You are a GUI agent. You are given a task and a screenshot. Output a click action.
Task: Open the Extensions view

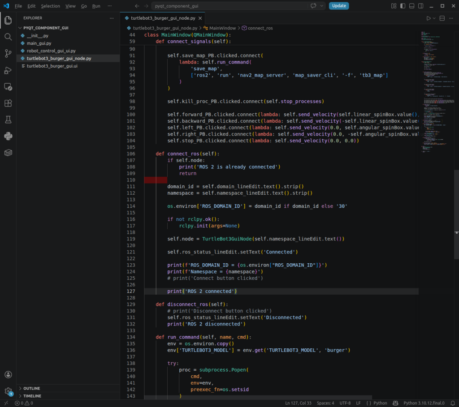(8, 103)
